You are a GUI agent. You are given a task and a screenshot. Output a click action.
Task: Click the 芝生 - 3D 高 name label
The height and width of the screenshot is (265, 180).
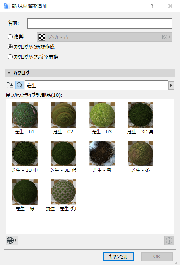click(140, 132)
